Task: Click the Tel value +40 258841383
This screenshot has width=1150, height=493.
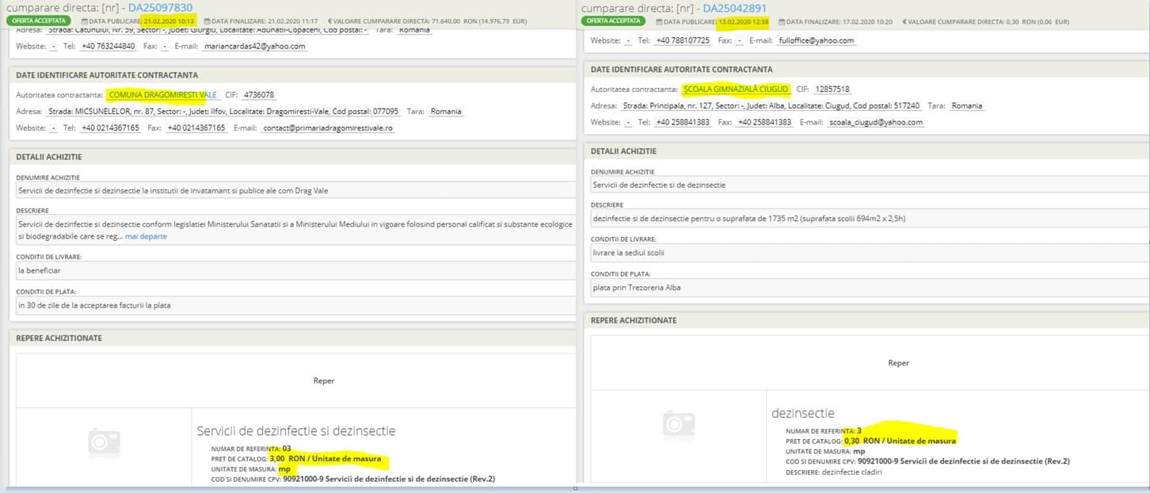Action: tap(682, 122)
